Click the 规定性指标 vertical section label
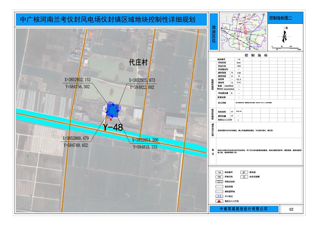This screenshot has width=319, height=225. point(212,114)
